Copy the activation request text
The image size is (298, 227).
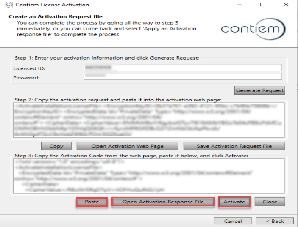click(x=56, y=146)
